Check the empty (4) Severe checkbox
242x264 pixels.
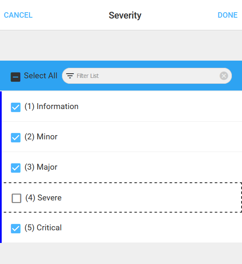click(16, 198)
